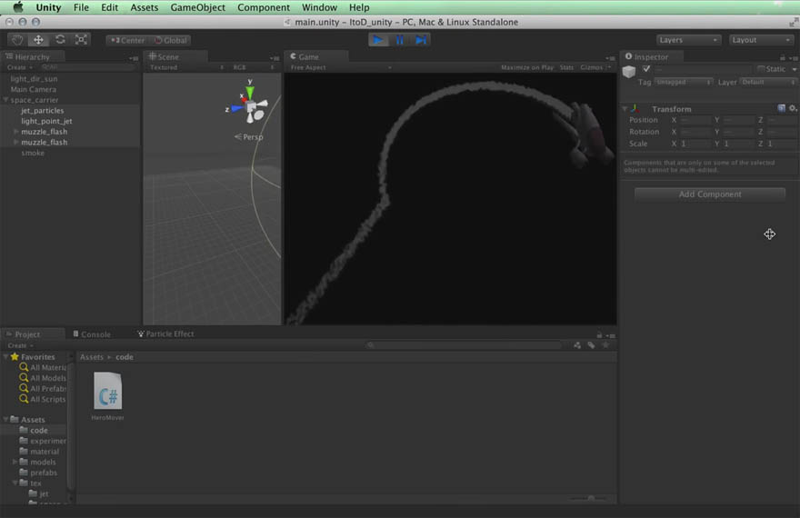Open the Tag dropdown
This screenshot has width=800, height=518.
tap(683, 82)
